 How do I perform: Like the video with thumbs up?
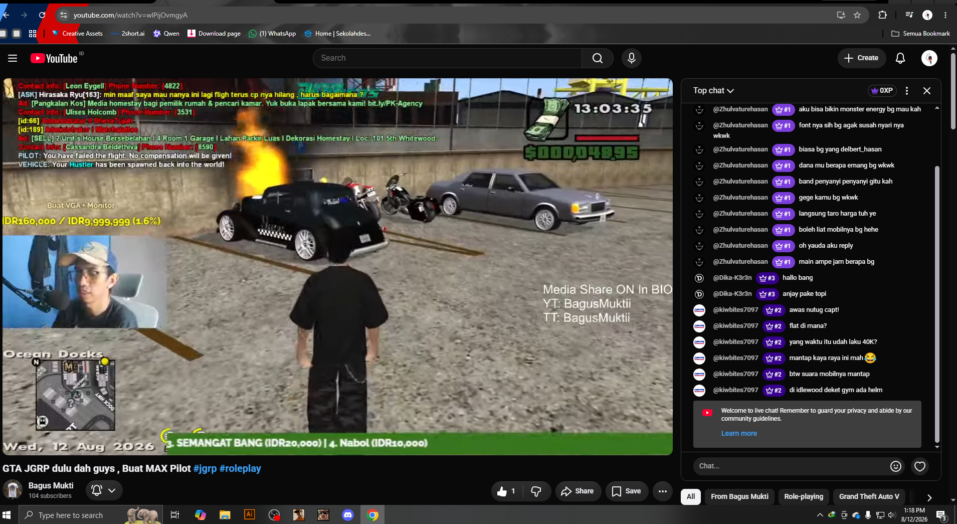507,491
